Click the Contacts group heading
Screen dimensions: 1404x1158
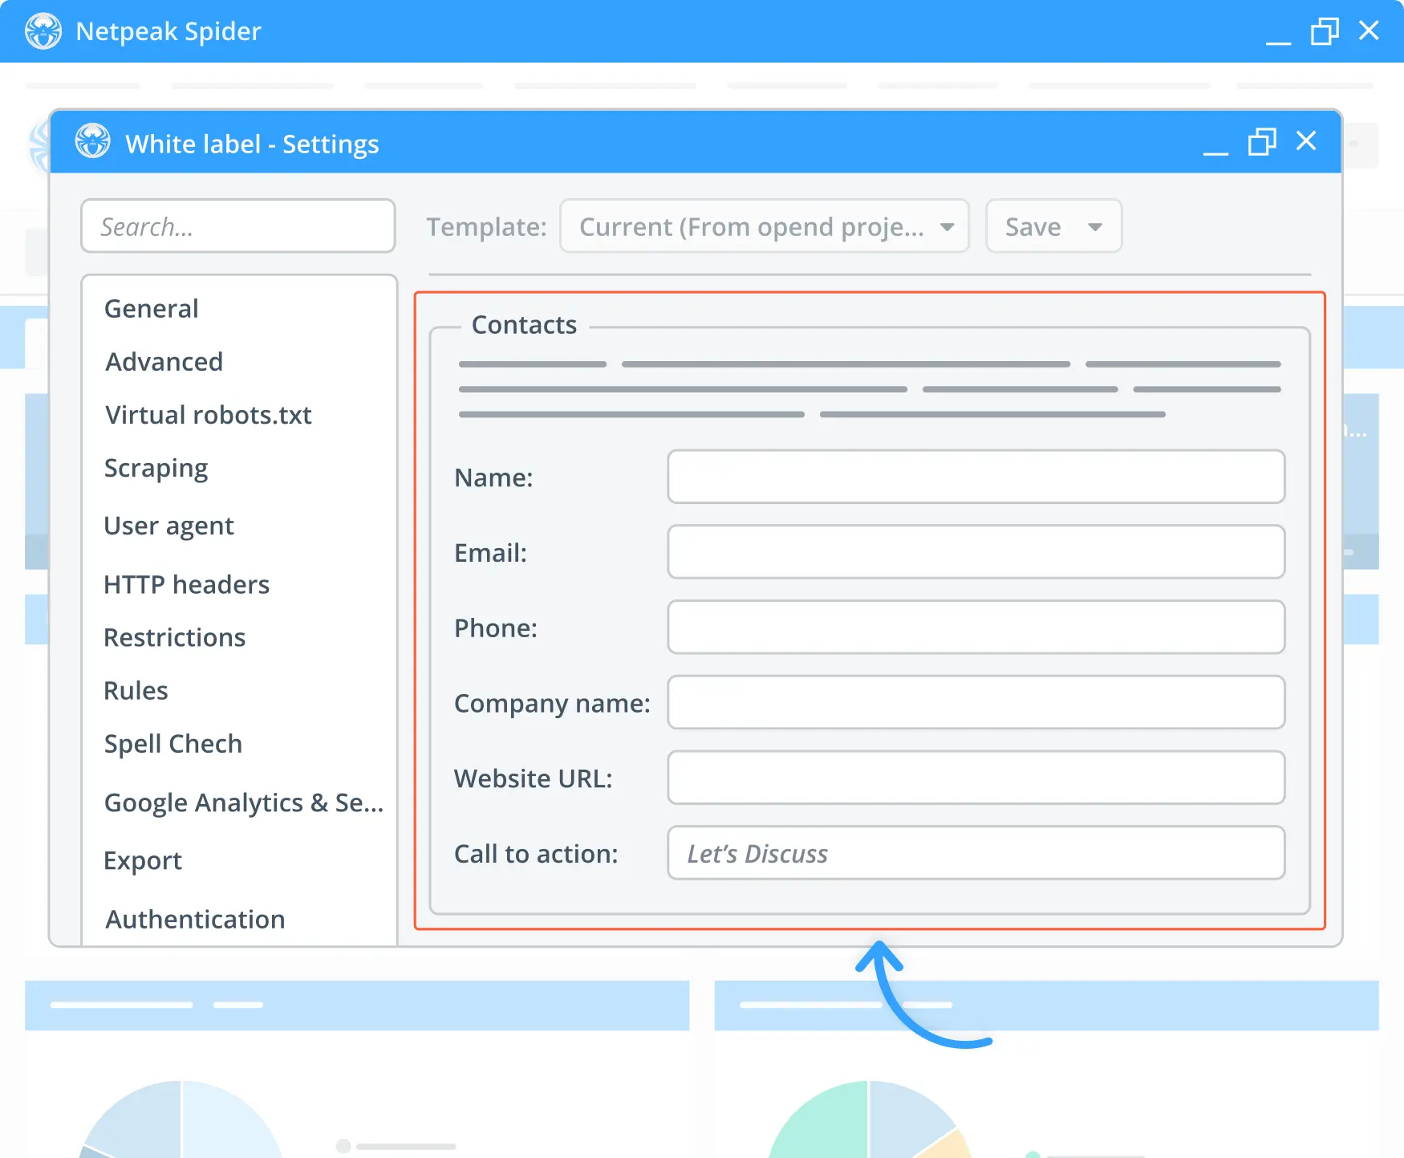tap(524, 325)
